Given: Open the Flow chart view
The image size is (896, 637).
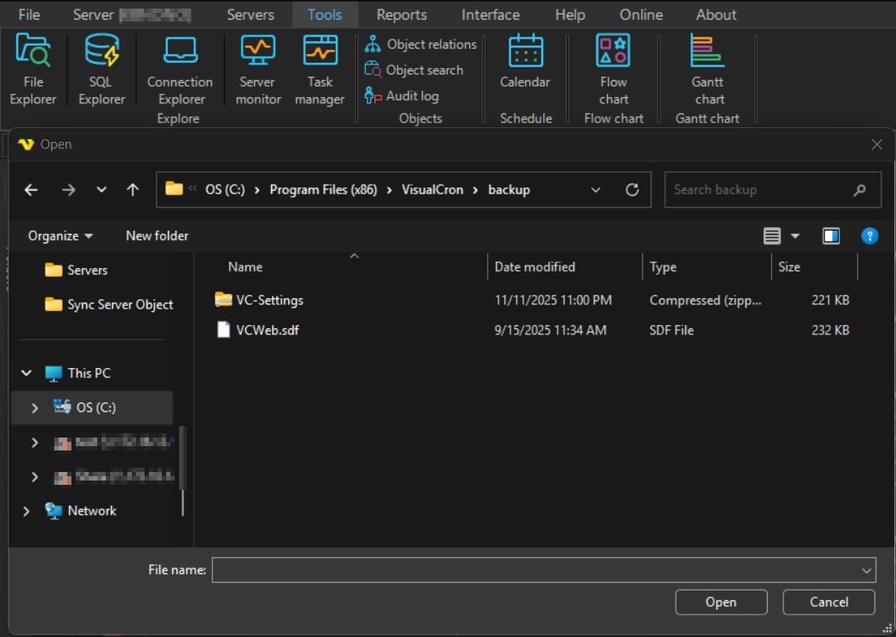Looking at the screenshot, I should 613,69.
